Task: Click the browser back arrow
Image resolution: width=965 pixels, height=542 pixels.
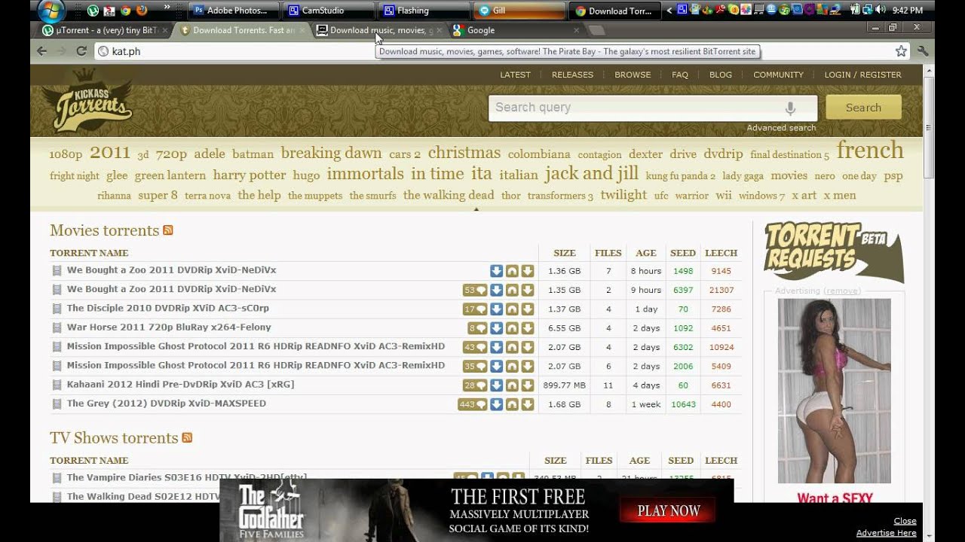Action: [42, 51]
